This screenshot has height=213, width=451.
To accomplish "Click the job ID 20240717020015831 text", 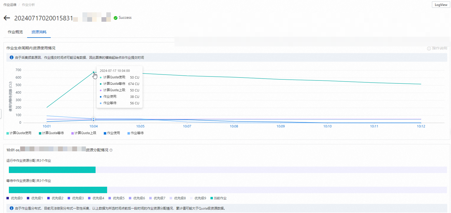I will coord(43,18).
